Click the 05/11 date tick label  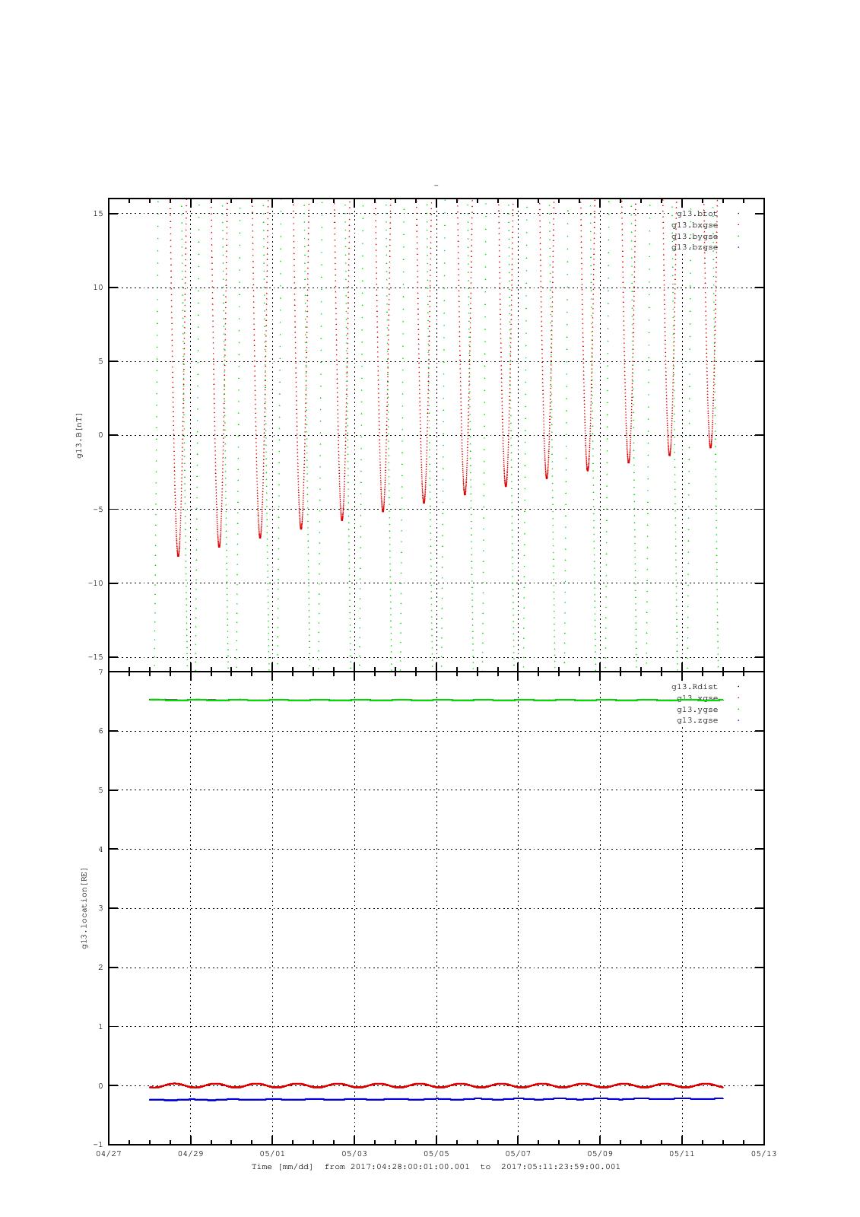682,1154
